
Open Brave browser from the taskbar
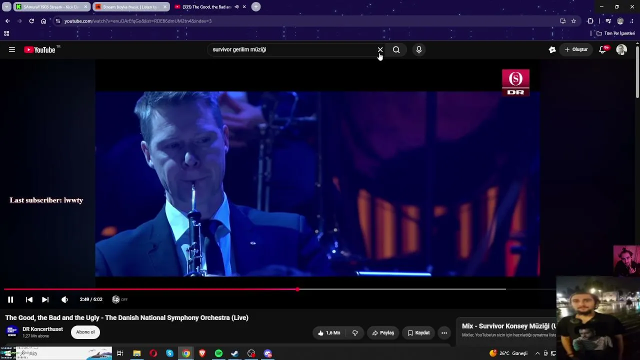click(x=202, y=353)
